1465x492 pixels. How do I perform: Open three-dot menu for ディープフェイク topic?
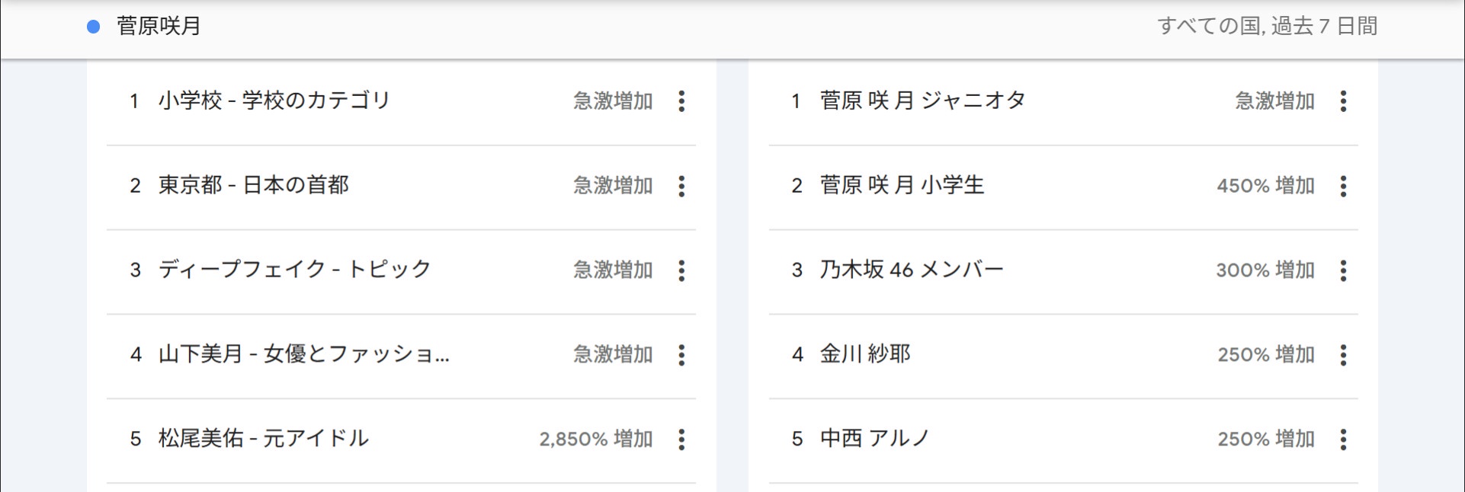[681, 270]
